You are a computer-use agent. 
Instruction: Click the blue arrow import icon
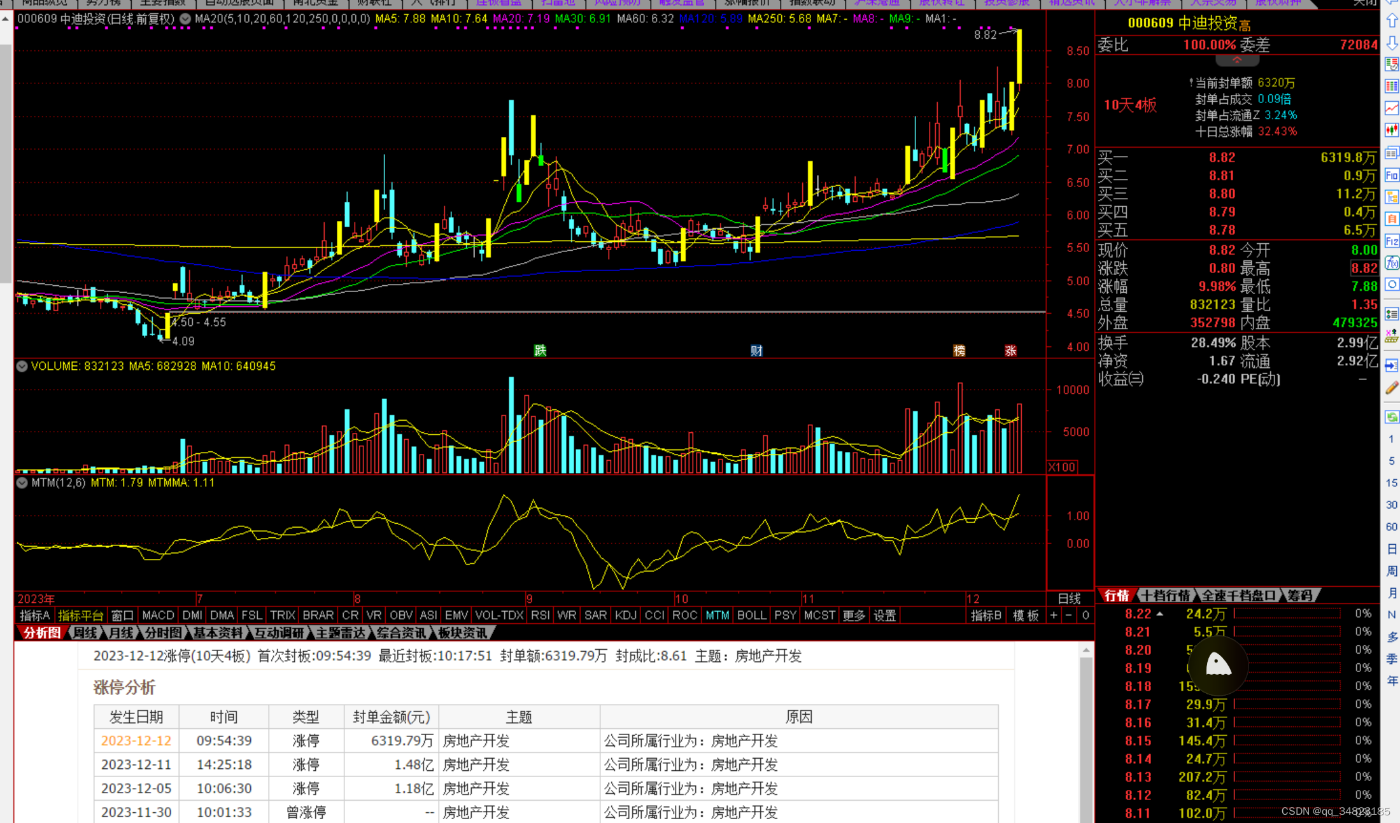[1392, 365]
